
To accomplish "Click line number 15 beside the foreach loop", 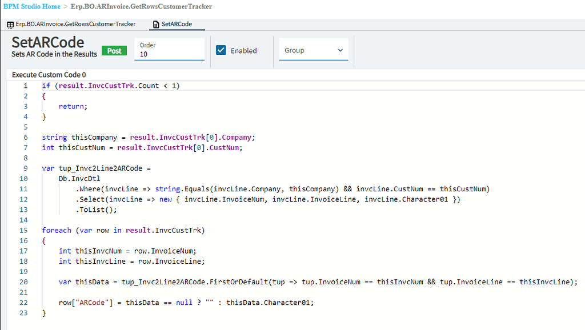I will [x=23, y=230].
